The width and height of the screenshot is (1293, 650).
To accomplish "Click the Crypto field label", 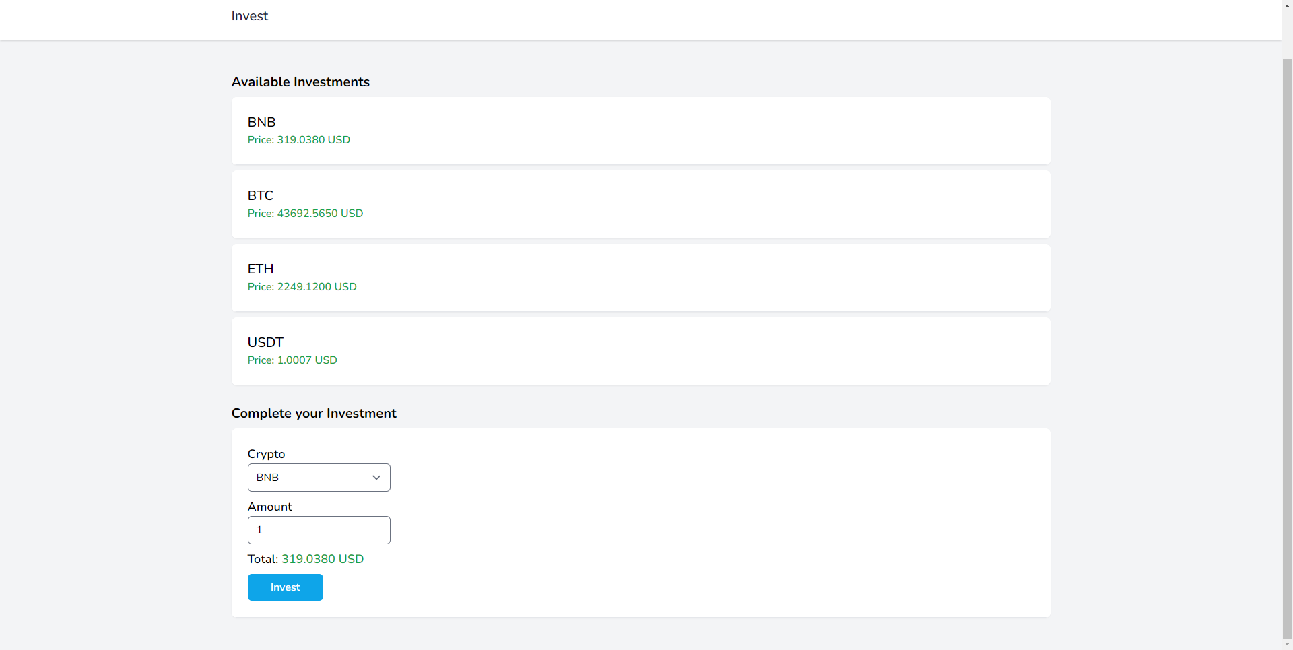I will point(266,454).
